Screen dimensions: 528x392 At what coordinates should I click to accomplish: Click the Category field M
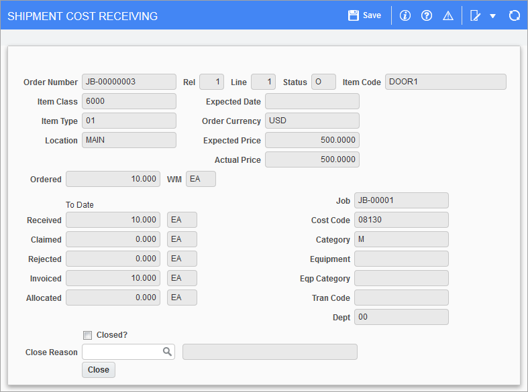coord(401,239)
